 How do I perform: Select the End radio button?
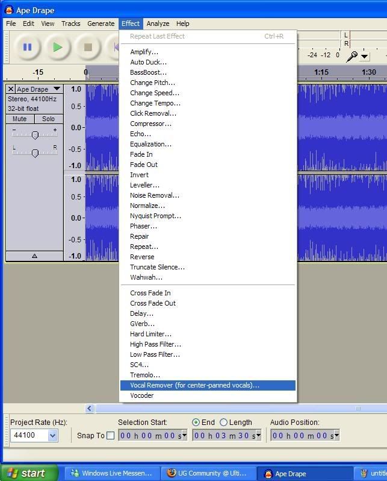point(196,423)
